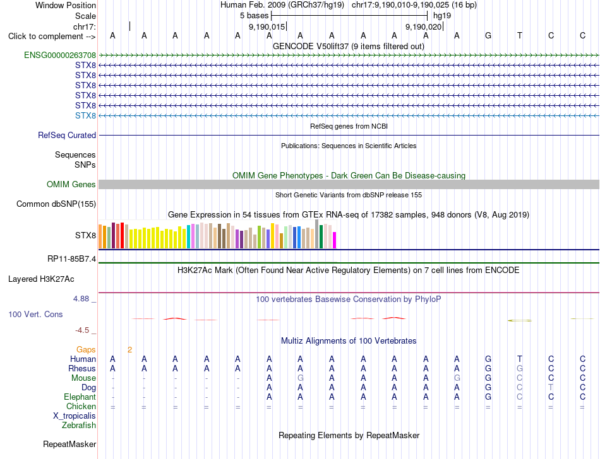Open 'RefSeq genes from NCBI' title
This screenshot has width=600, height=459.
click(349, 126)
